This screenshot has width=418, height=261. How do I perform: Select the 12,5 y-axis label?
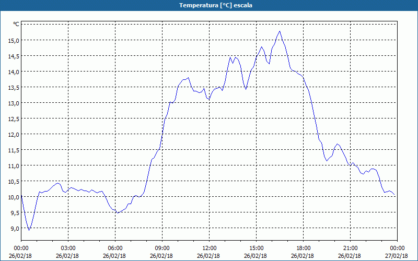tap(14, 119)
